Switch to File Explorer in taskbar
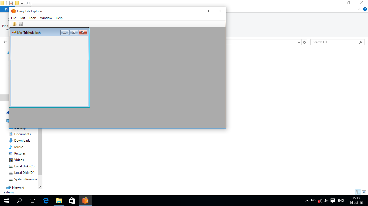Image resolution: width=368 pixels, height=206 pixels. (59, 201)
